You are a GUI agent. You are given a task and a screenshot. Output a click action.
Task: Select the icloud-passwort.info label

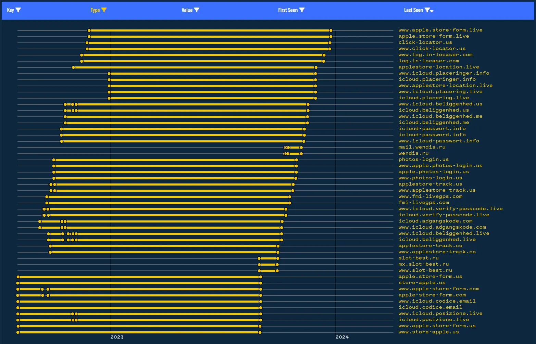click(432, 129)
